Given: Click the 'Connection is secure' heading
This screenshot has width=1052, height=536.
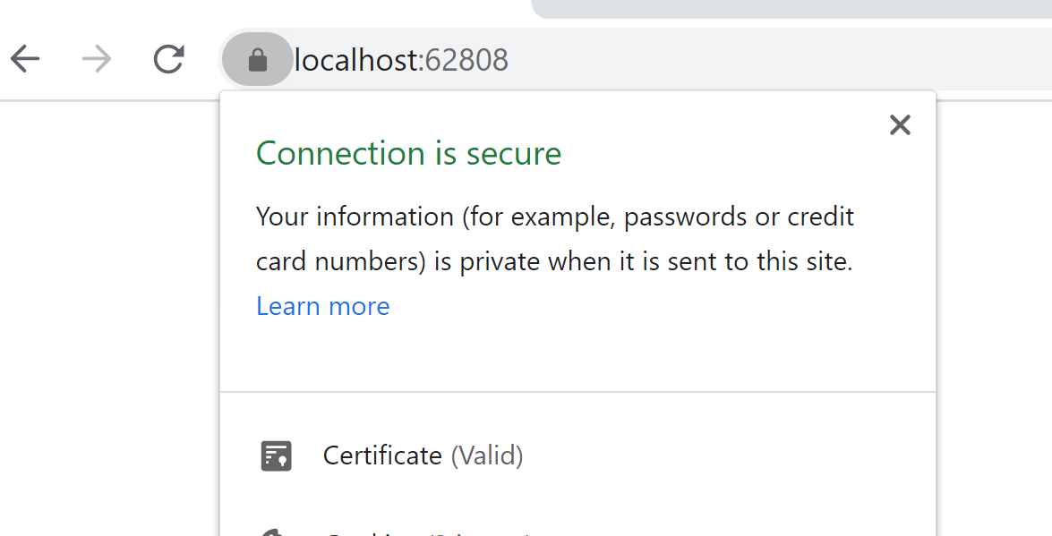Looking at the screenshot, I should click(x=408, y=153).
